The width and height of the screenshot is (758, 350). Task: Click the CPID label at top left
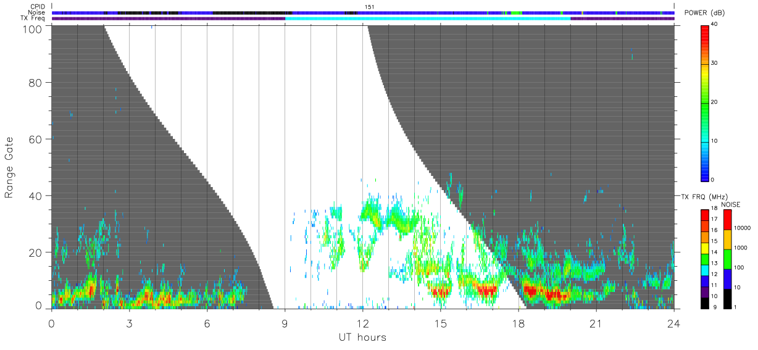[38, 7]
